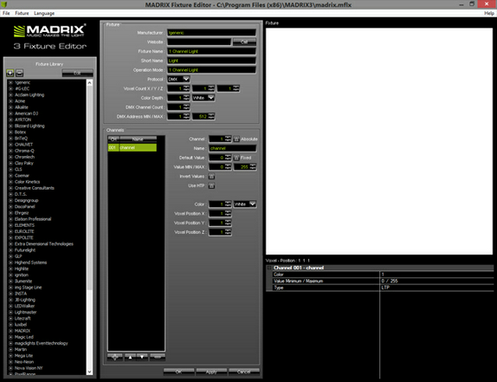Expand the CHAUVET tree node
497x382 pixels.
[10, 145]
